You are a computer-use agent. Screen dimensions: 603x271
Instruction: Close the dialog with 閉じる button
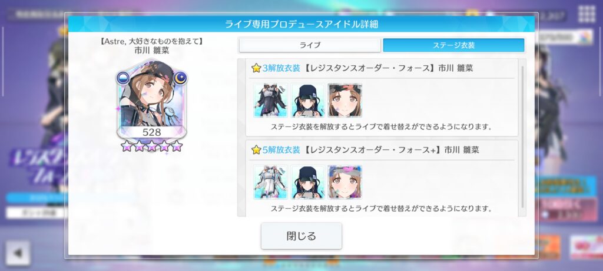click(301, 236)
